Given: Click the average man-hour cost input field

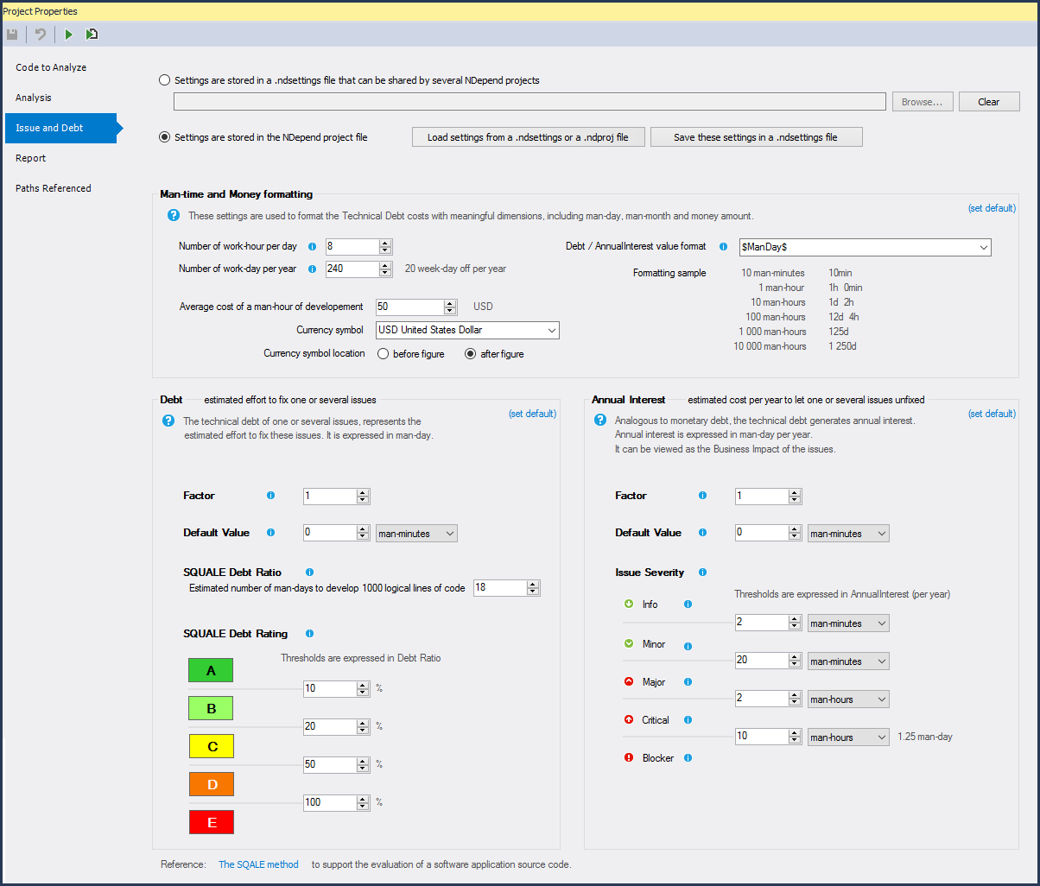Looking at the screenshot, I should [409, 307].
